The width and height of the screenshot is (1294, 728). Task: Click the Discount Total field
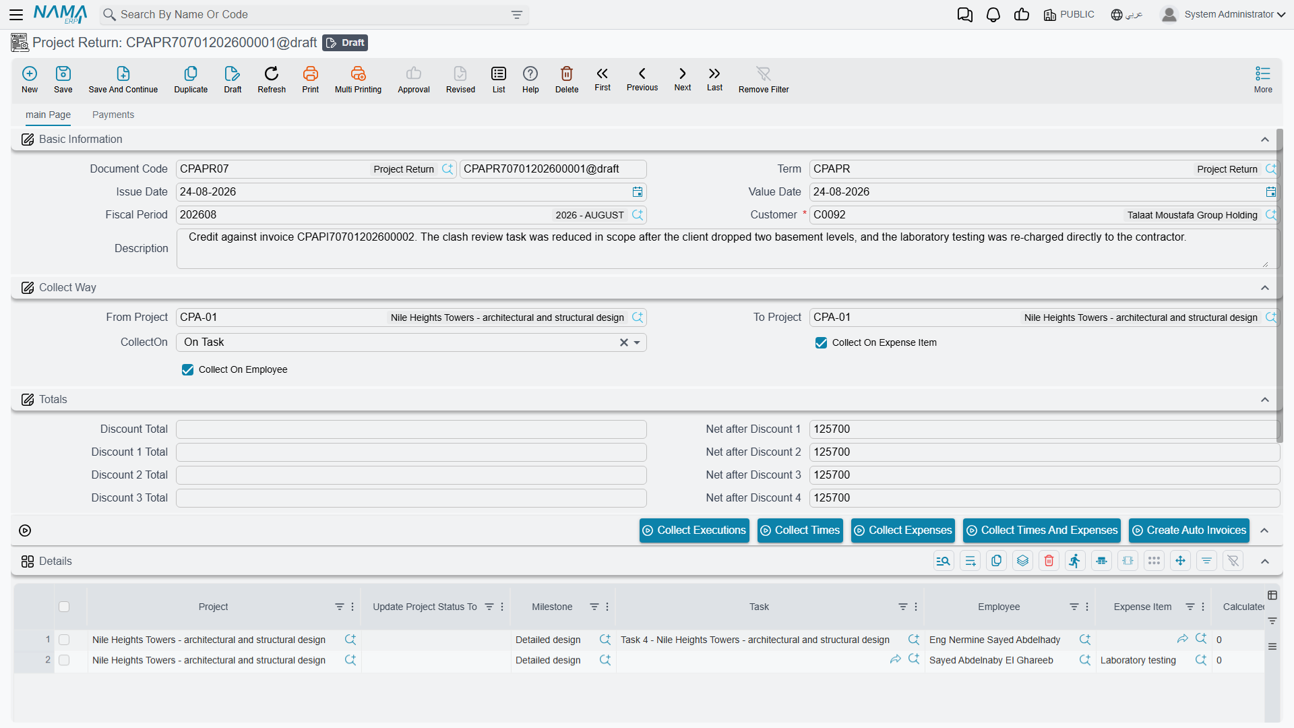[411, 429]
